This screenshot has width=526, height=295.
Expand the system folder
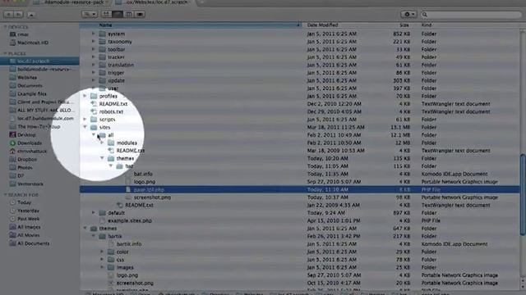point(93,34)
